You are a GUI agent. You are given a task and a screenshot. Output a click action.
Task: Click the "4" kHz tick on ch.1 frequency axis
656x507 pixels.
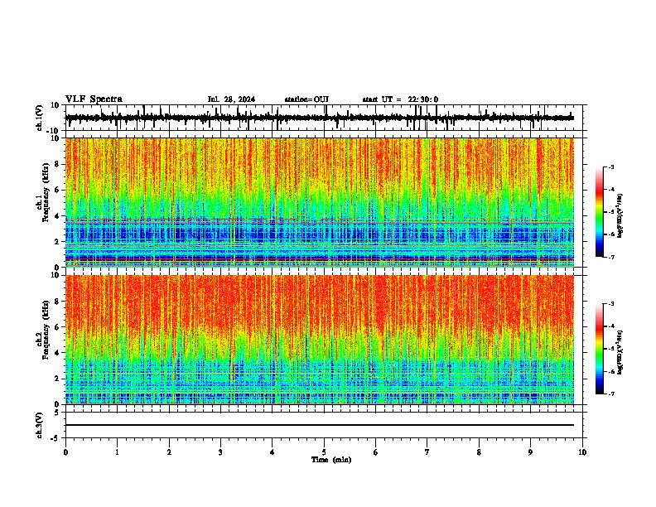57,216
